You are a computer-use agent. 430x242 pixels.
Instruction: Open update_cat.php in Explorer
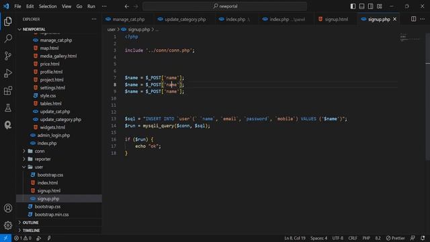(x=55, y=112)
